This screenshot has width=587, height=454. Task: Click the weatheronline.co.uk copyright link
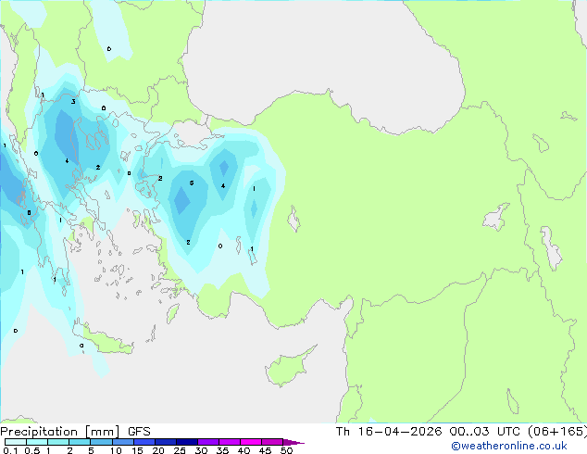pyautogui.click(x=509, y=446)
